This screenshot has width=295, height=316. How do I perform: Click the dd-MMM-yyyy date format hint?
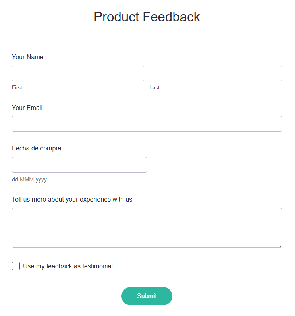click(x=29, y=179)
